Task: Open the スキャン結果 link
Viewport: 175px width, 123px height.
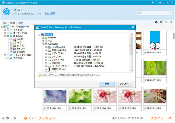Action: (x=50, y=13)
